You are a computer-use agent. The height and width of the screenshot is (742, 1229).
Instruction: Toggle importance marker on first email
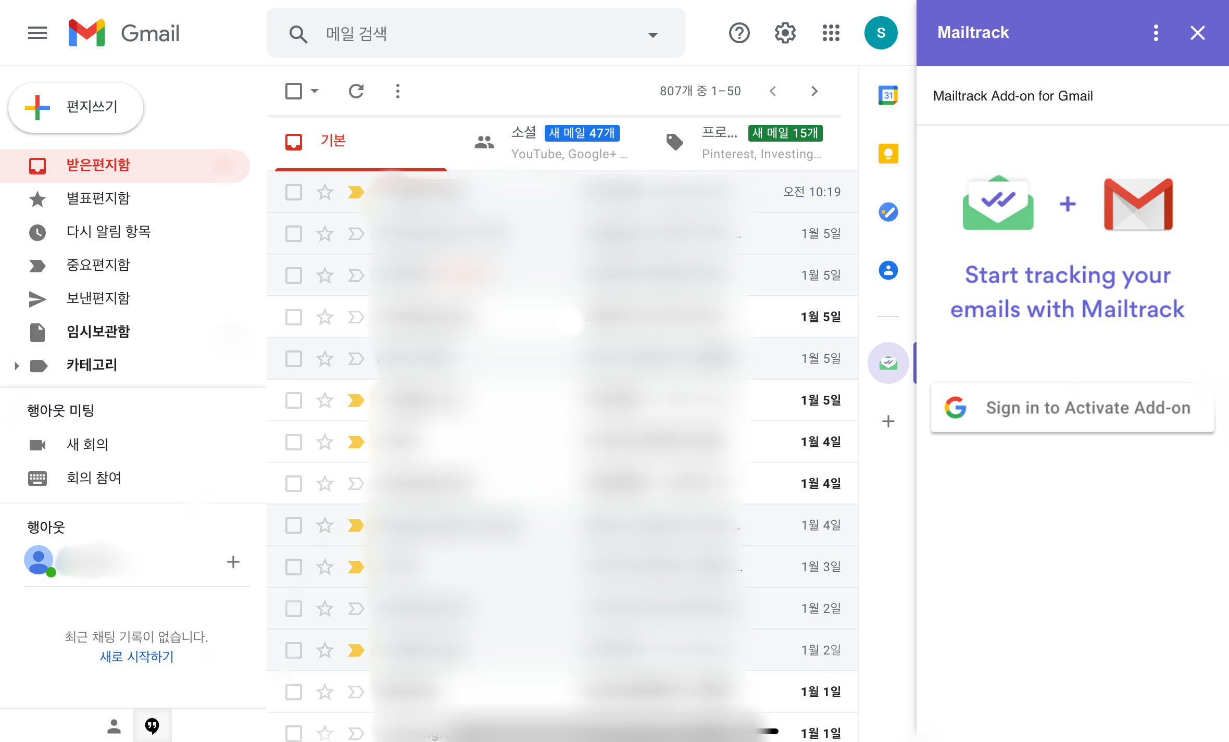[356, 192]
